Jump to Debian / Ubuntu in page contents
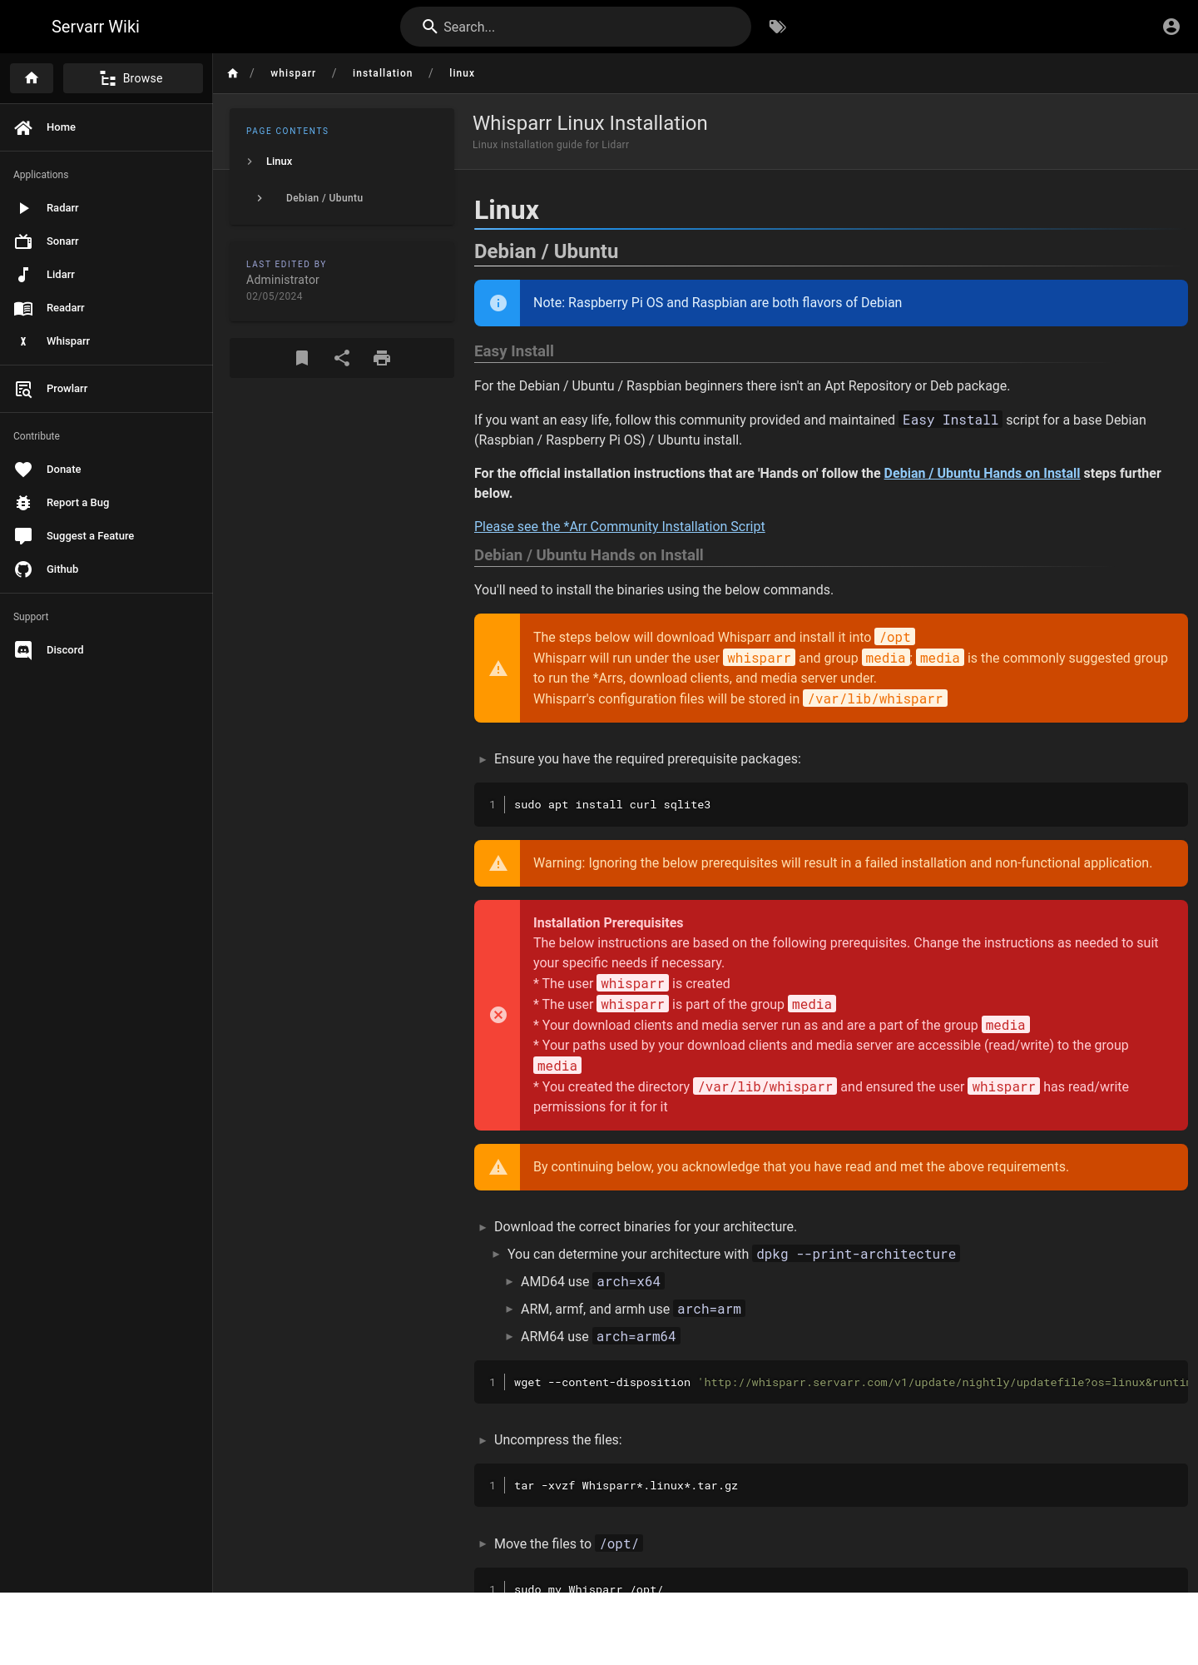 pyautogui.click(x=324, y=198)
